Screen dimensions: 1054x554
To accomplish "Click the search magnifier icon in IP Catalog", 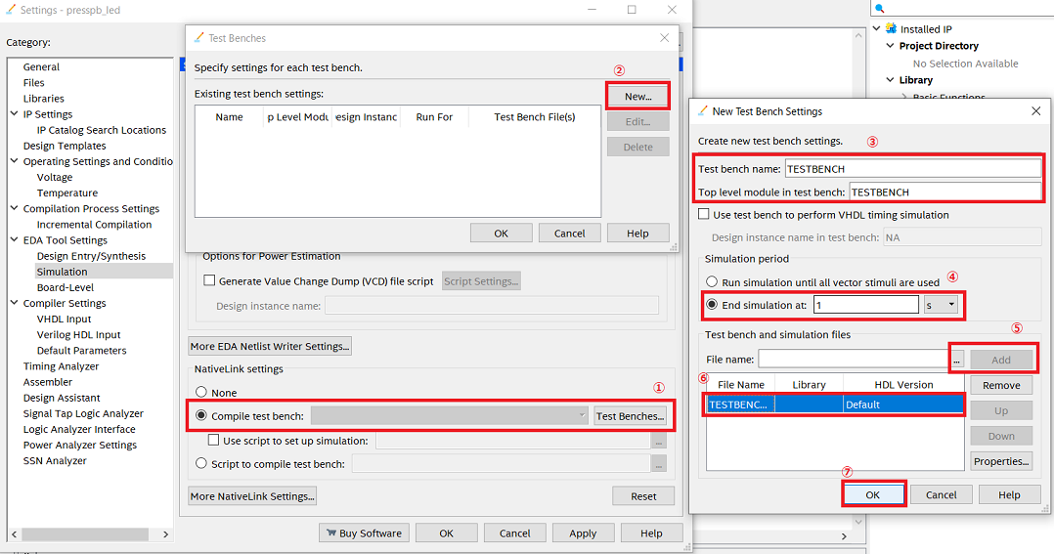I will [879, 8].
